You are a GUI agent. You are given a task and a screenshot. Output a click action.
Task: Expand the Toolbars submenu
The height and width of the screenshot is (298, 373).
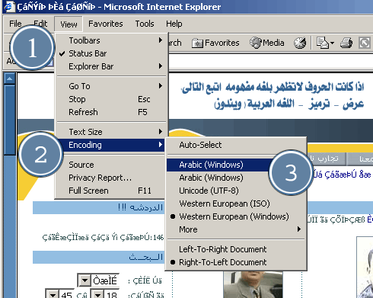[112, 40]
